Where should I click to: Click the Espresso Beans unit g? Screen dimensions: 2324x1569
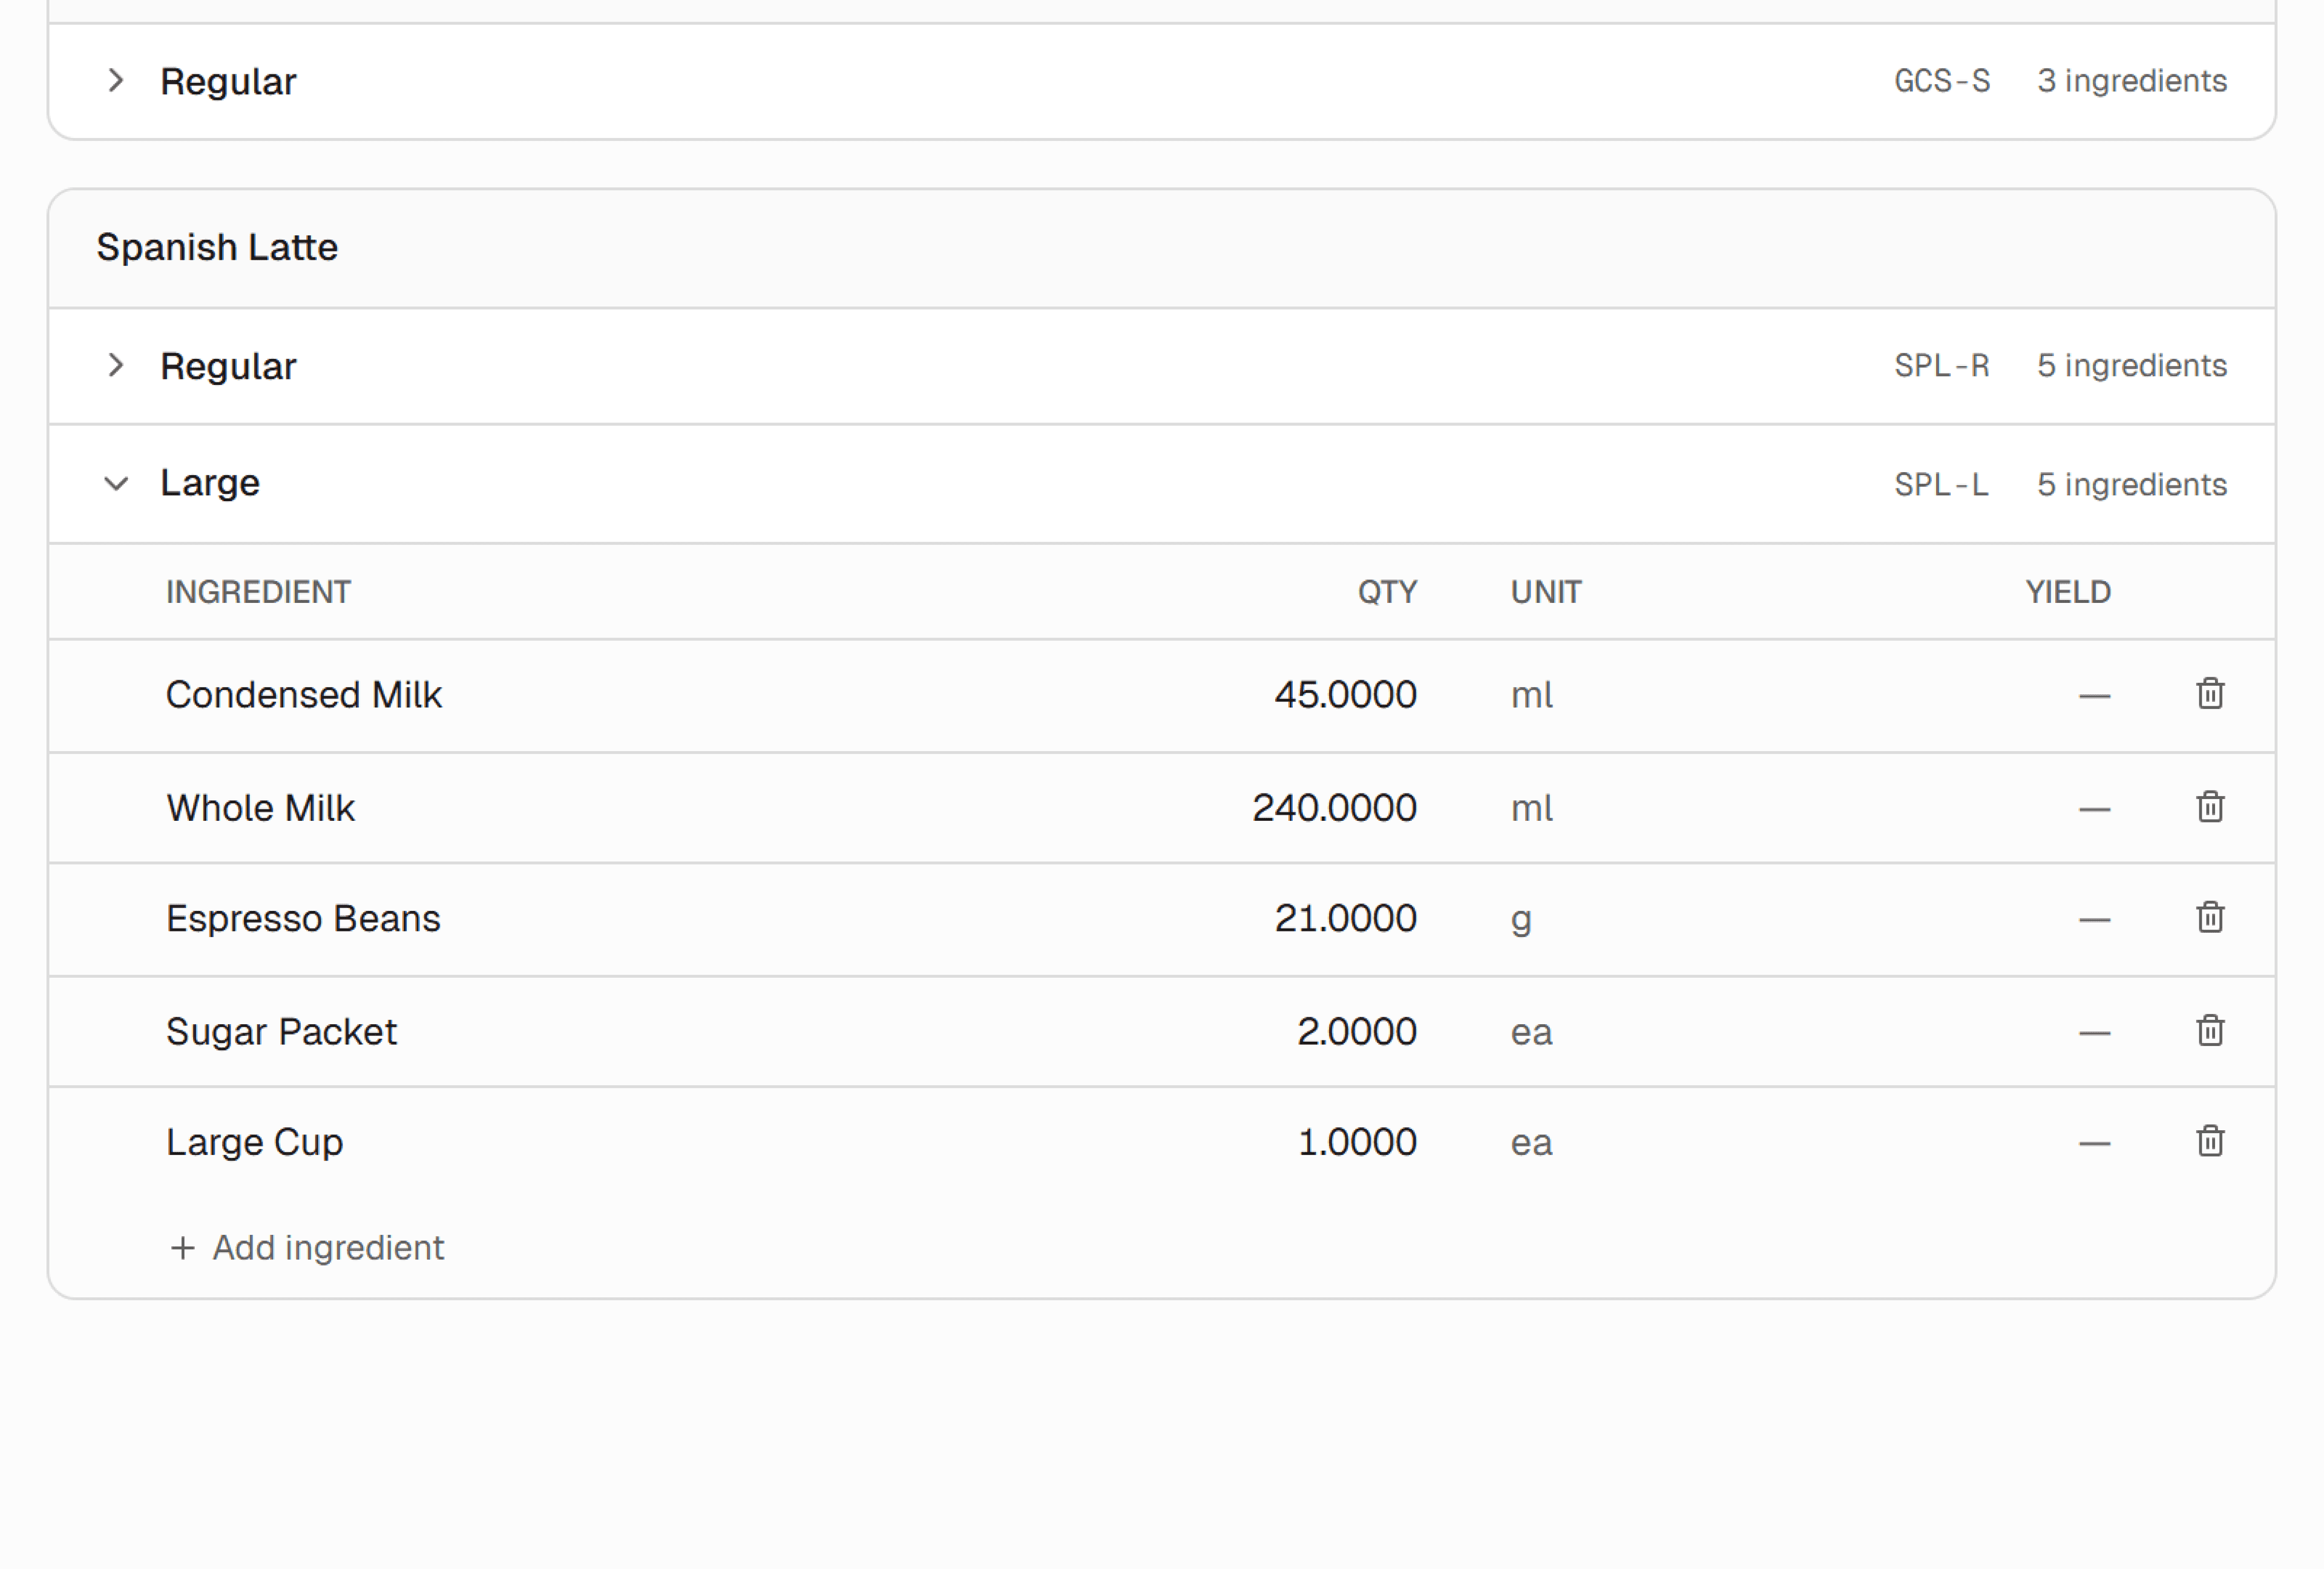pyautogui.click(x=1521, y=919)
